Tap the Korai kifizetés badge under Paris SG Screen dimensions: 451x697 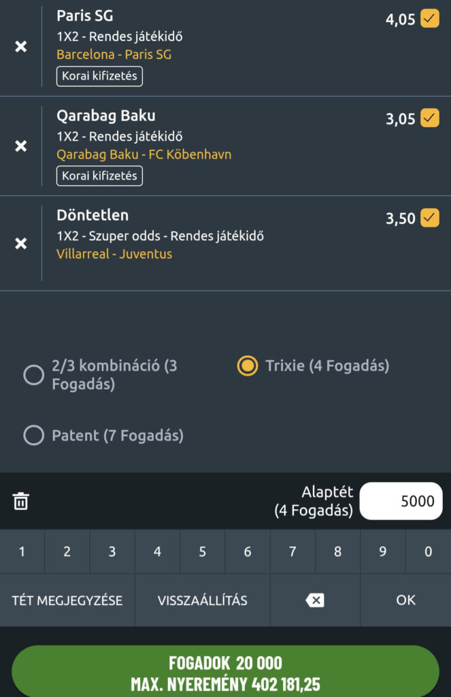[99, 76]
